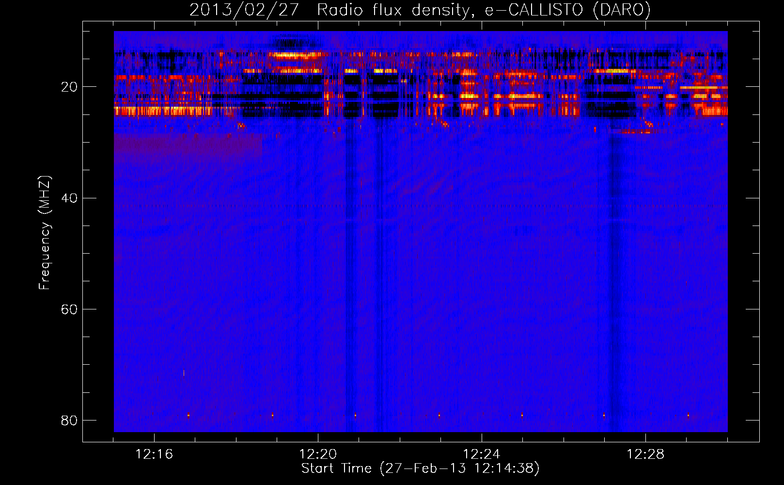
Task: Click the 12:20 time tick label
Action: click(318, 454)
